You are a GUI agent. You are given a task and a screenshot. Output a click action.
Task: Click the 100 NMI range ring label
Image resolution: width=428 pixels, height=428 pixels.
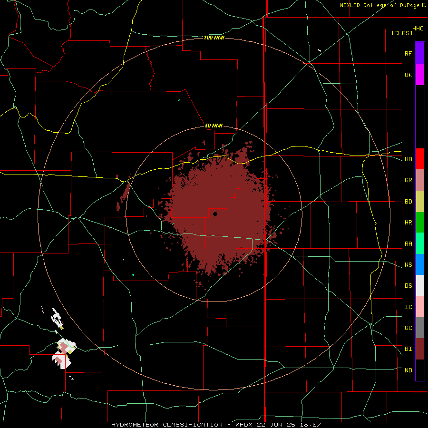coord(214,38)
